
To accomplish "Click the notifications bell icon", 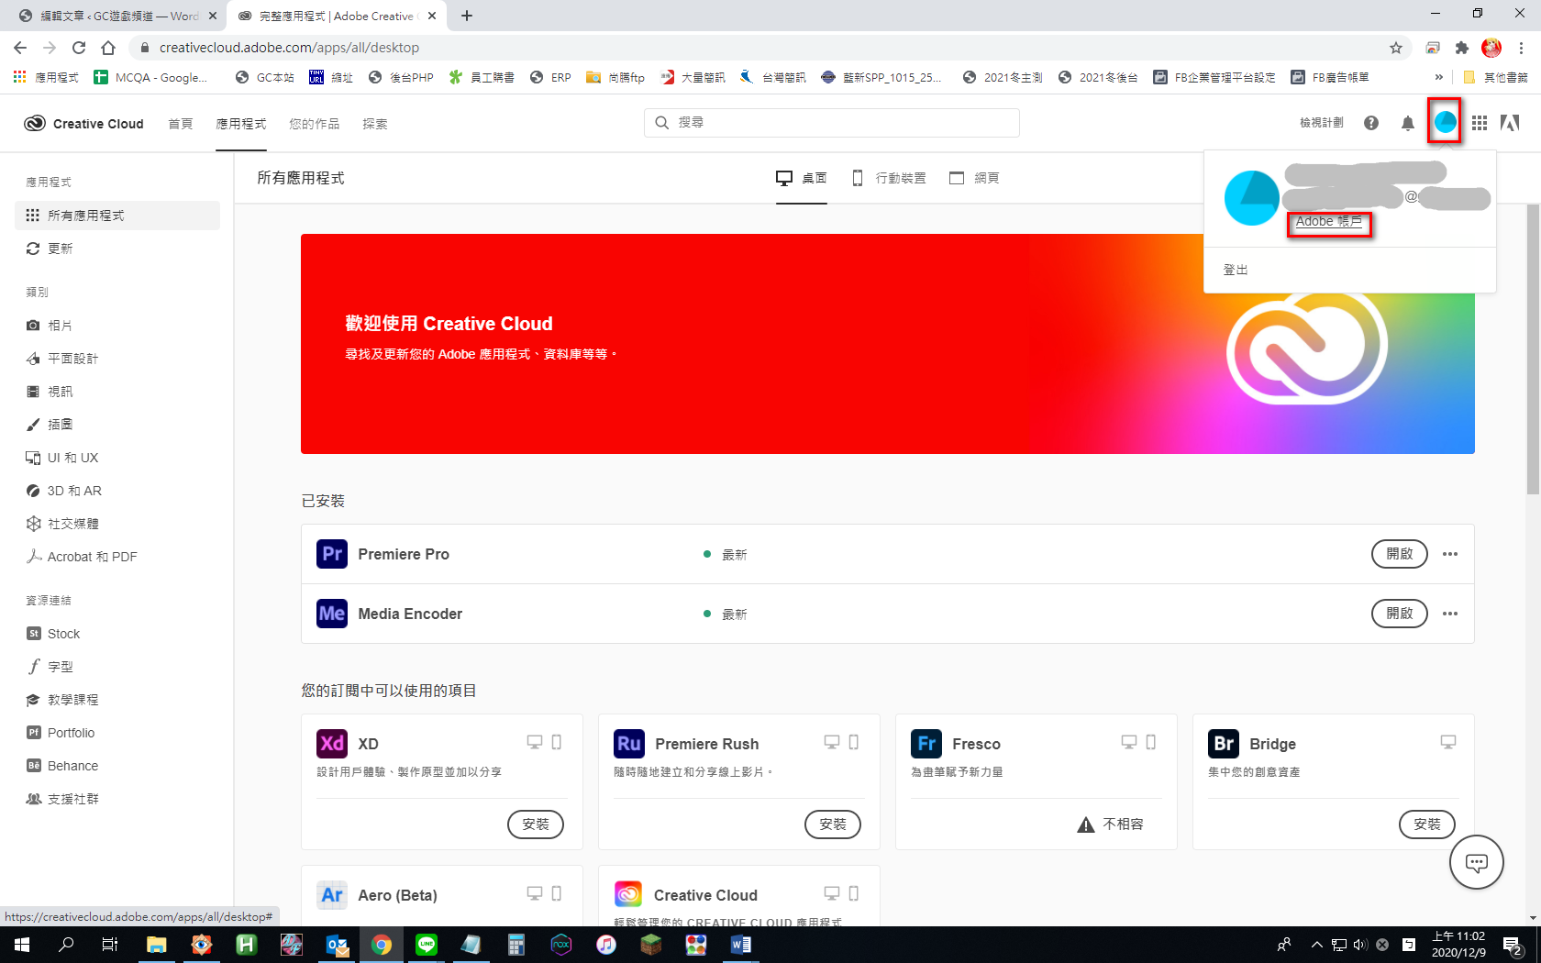I will pos(1407,123).
